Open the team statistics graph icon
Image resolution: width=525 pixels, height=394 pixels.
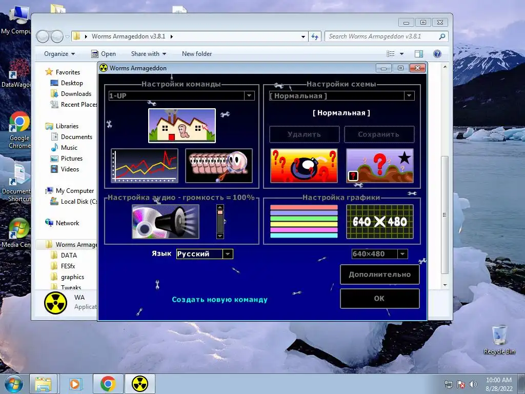point(145,166)
